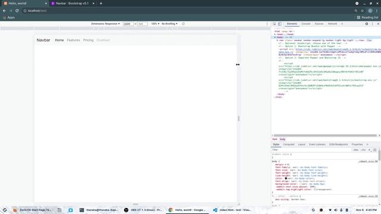Open the tap-highlight-color transparent swatch
The image size is (381, 214).
[315, 190]
